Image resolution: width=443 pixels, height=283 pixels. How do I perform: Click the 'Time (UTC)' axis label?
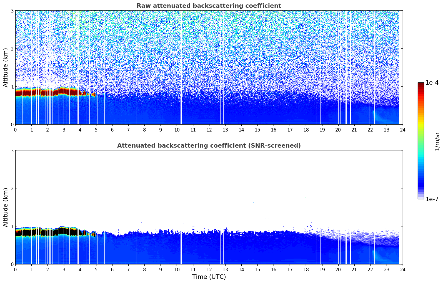point(209,277)
